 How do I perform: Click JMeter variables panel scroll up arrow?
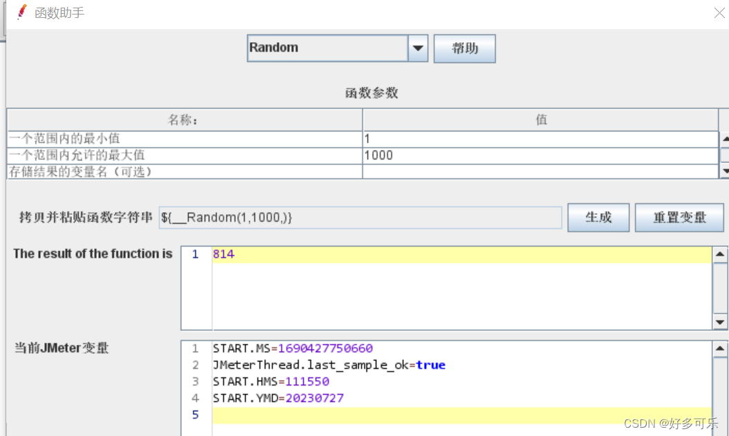click(x=720, y=348)
